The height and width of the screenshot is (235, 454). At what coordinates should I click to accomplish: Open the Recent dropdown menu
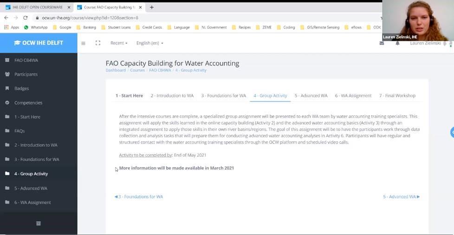[x=119, y=43]
